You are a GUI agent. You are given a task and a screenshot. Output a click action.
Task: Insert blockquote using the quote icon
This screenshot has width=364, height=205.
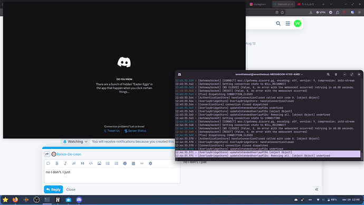(x=82, y=163)
